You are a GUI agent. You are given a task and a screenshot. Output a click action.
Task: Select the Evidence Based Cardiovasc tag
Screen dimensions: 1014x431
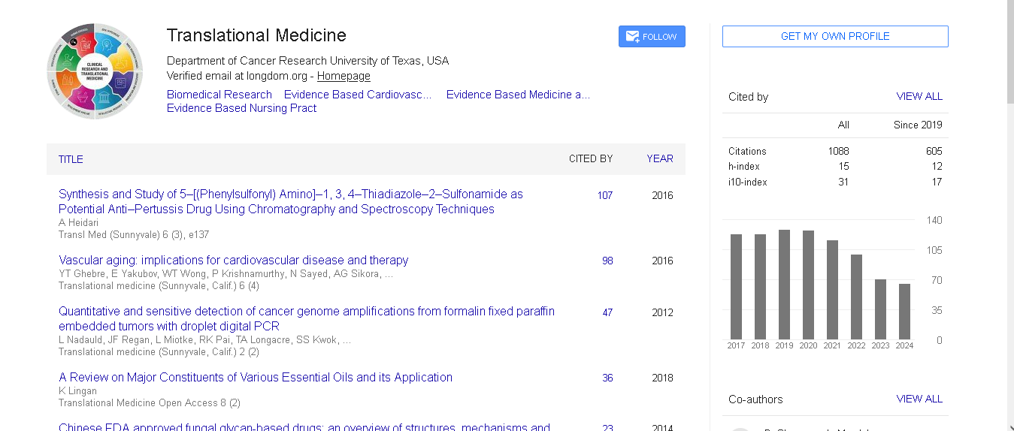[358, 95]
